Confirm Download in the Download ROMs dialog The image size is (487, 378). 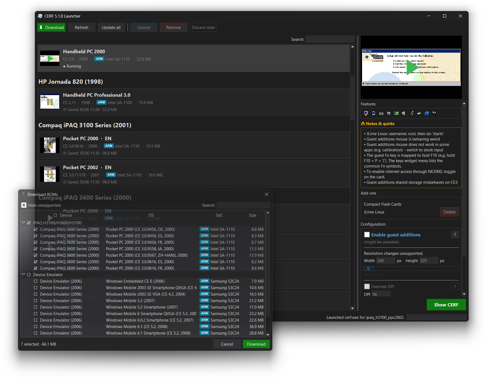click(x=256, y=344)
